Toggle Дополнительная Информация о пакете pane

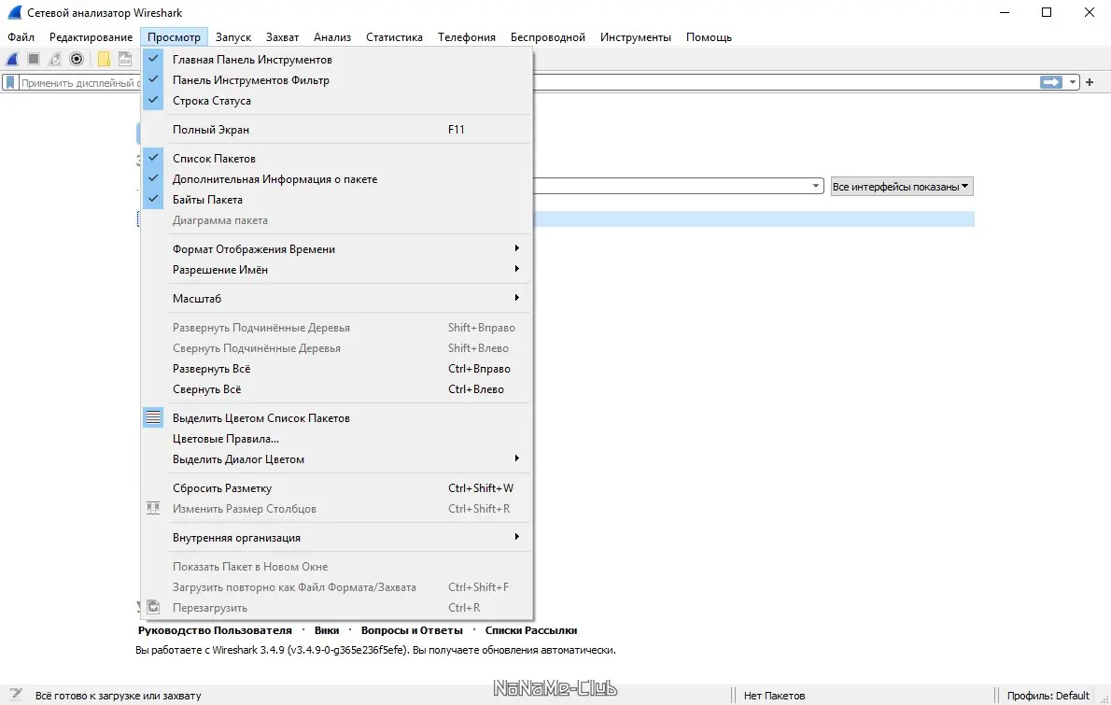(x=336, y=179)
